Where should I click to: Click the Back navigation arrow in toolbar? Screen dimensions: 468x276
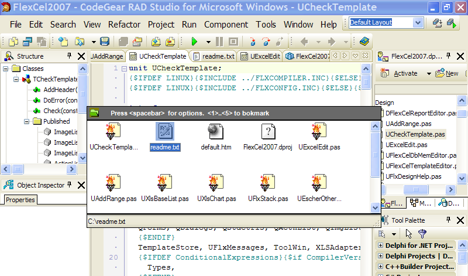(x=304, y=42)
